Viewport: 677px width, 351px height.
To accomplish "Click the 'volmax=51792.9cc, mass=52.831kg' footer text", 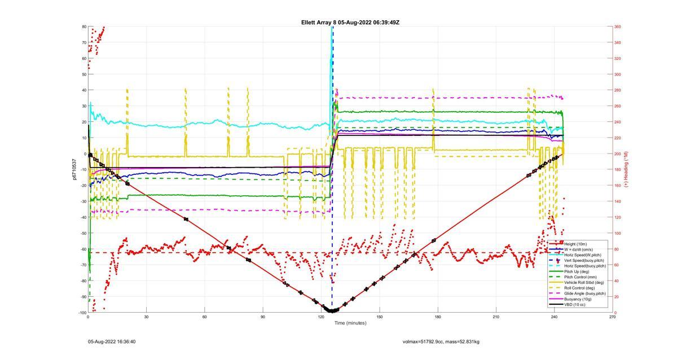I will pos(441,342).
